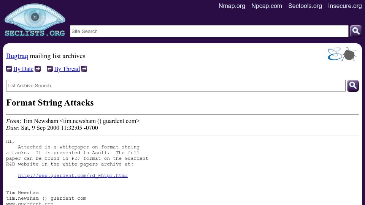Go to previous message by date arrow

coord(9,69)
